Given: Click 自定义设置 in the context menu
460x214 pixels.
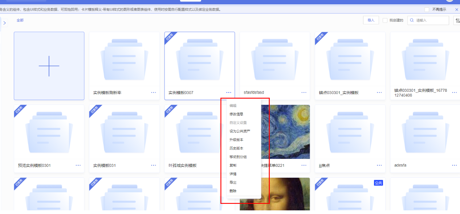Looking at the screenshot, I should point(238,123).
